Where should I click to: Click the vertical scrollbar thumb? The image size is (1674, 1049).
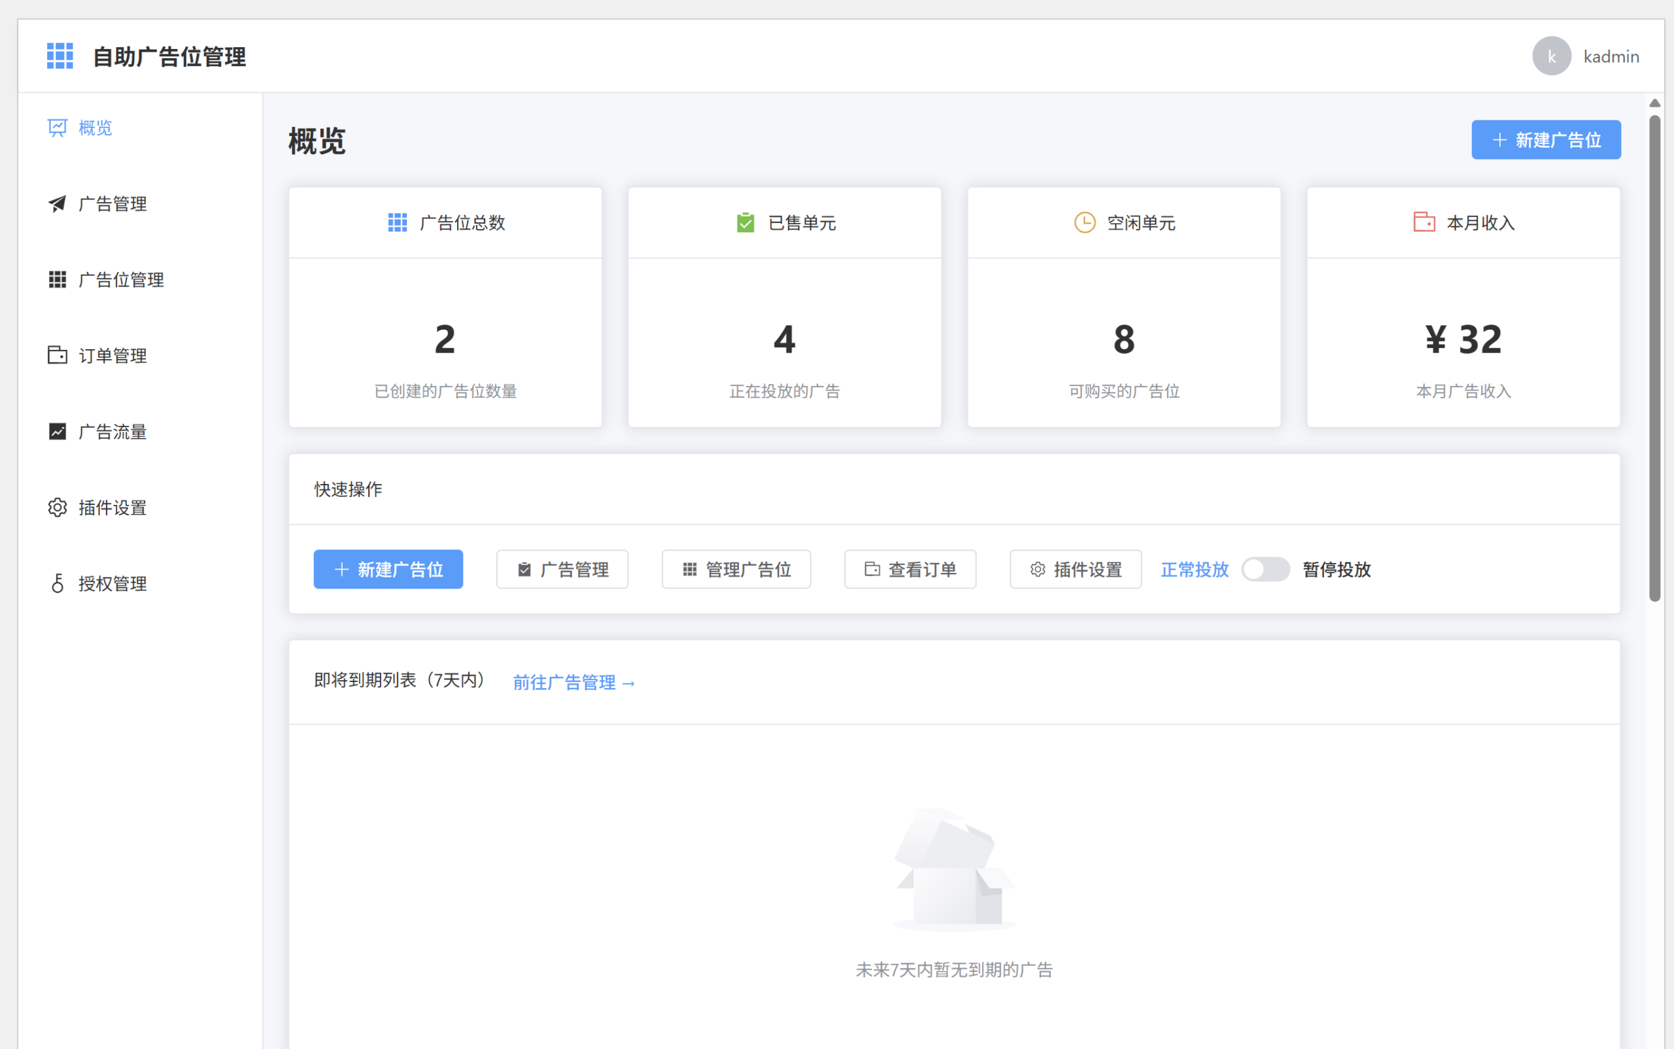pos(1654,358)
